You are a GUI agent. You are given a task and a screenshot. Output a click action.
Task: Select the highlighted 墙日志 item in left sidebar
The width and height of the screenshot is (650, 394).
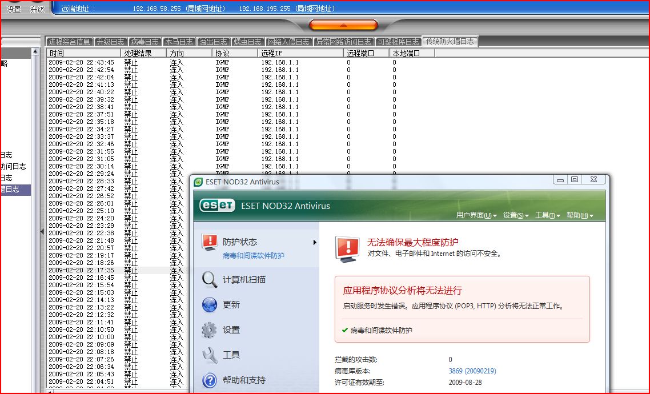coord(15,190)
